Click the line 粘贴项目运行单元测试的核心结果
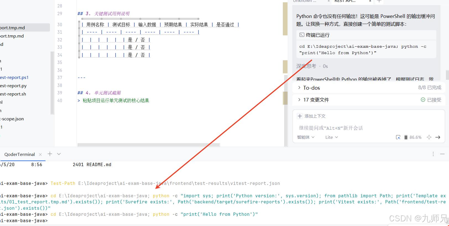Screen dimensions: 449x226 pyautogui.click(x=116, y=100)
